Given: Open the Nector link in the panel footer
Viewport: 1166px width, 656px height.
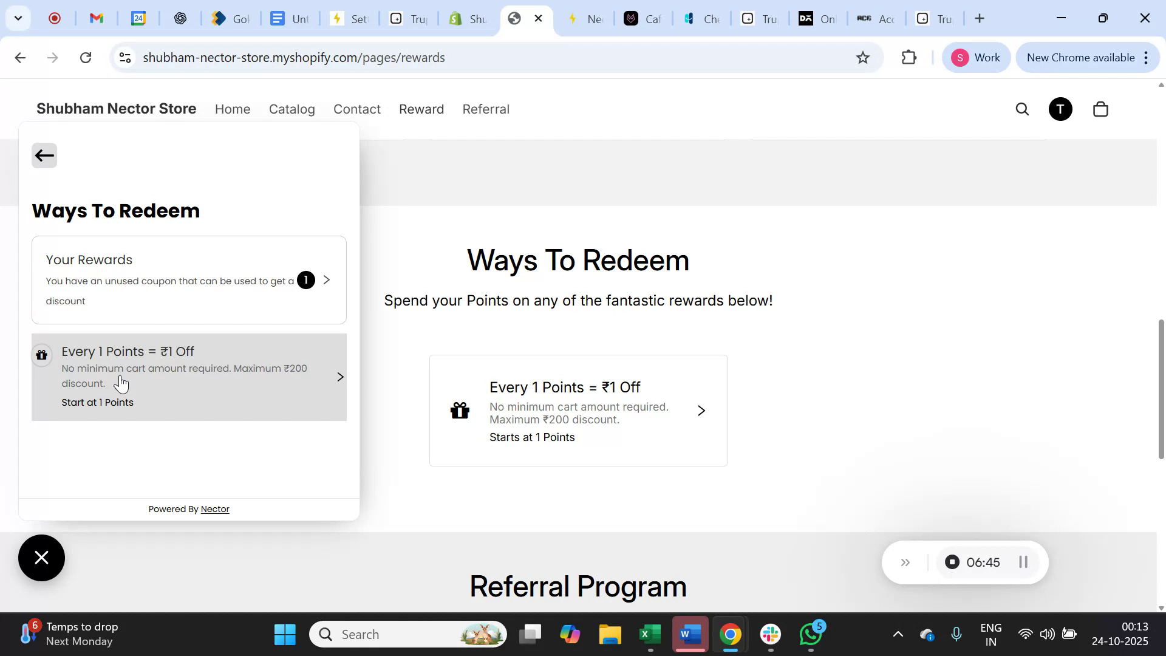Looking at the screenshot, I should tap(216, 509).
